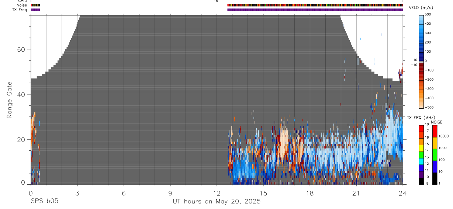
Task: Click the CPID row label
Action: point(23,1)
